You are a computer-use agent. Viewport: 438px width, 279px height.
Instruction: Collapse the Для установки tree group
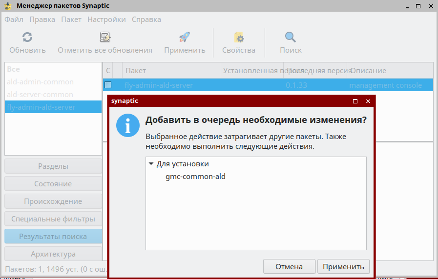tap(151, 164)
